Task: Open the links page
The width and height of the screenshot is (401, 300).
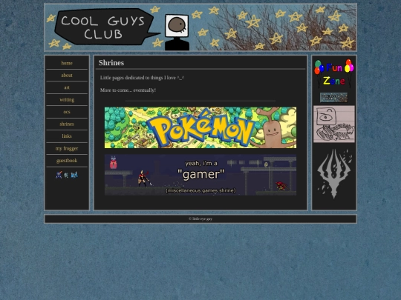Action: click(x=67, y=136)
